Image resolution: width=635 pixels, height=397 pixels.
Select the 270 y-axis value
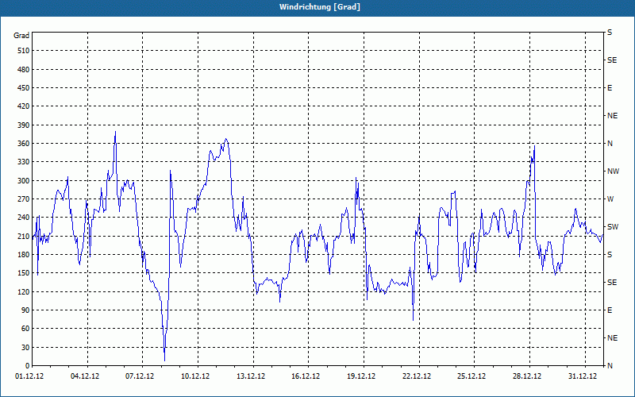point(24,199)
